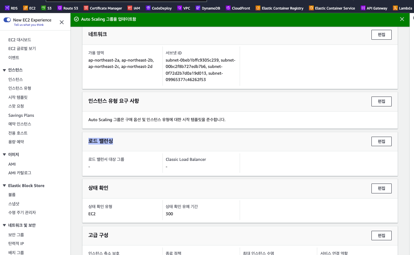Open 스냅샷 in sidebar
This screenshot has height=255, width=414.
click(14, 204)
